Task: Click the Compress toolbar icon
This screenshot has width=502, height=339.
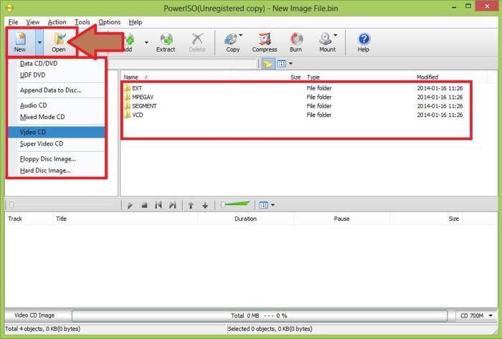Action: pyautogui.click(x=265, y=42)
